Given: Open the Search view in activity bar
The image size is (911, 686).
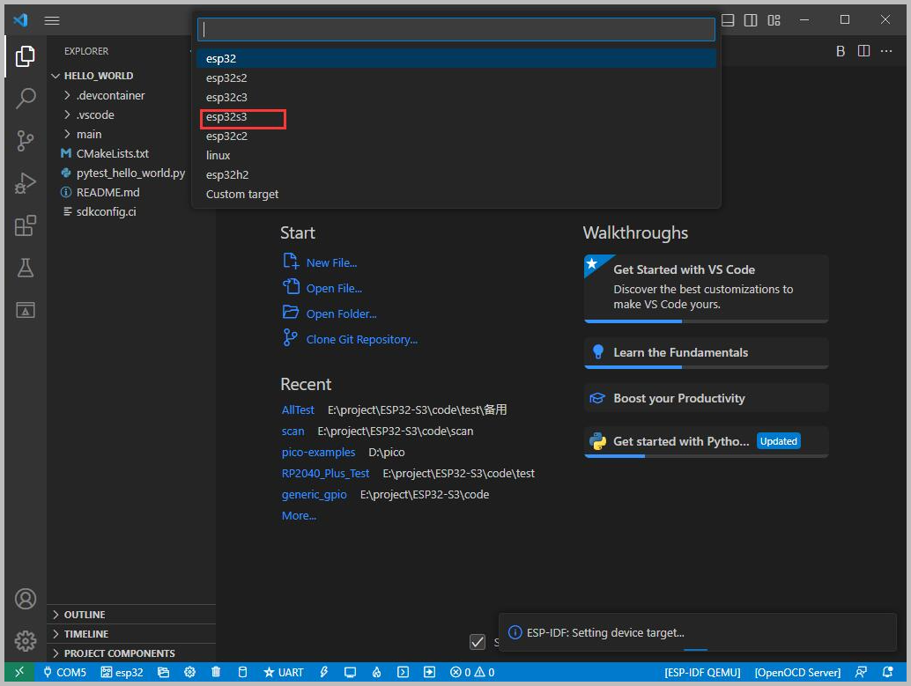Looking at the screenshot, I should tap(26, 98).
